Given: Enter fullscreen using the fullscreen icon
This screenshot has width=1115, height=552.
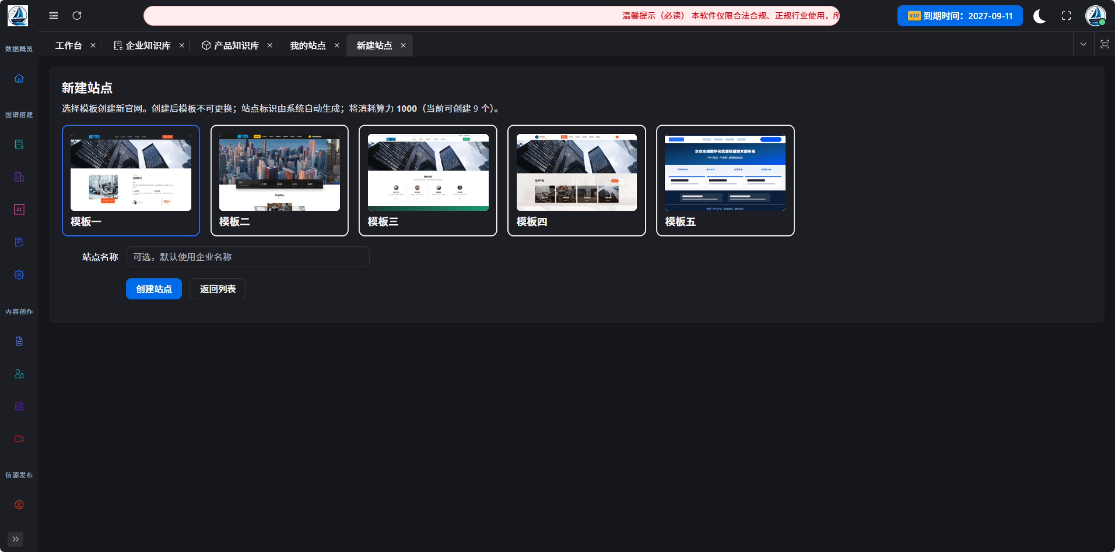Looking at the screenshot, I should tap(1066, 16).
